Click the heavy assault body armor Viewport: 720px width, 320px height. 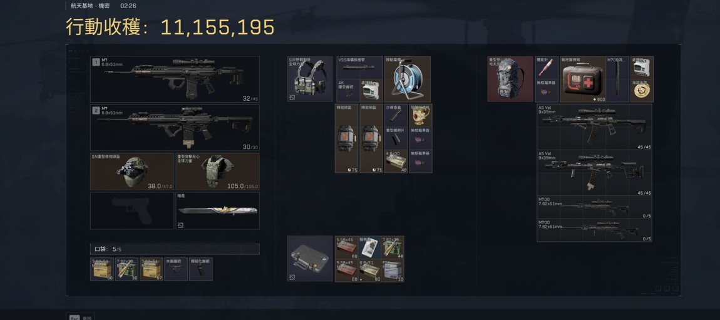(218, 172)
